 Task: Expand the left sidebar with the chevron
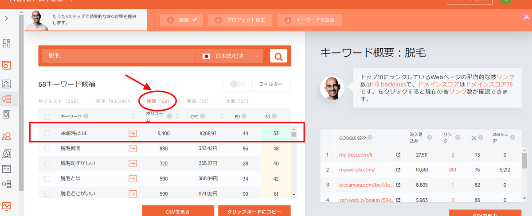(x=6, y=19)
